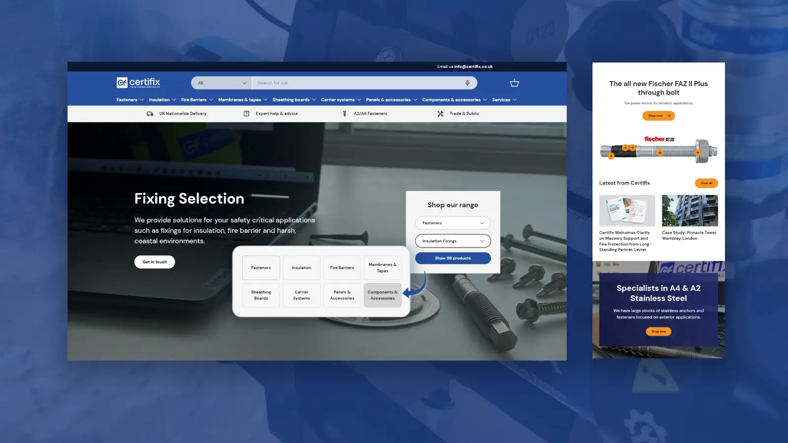Click Show 56 products button
The height and width of the screenshot is (443, 788).
(x=453, y=258)
